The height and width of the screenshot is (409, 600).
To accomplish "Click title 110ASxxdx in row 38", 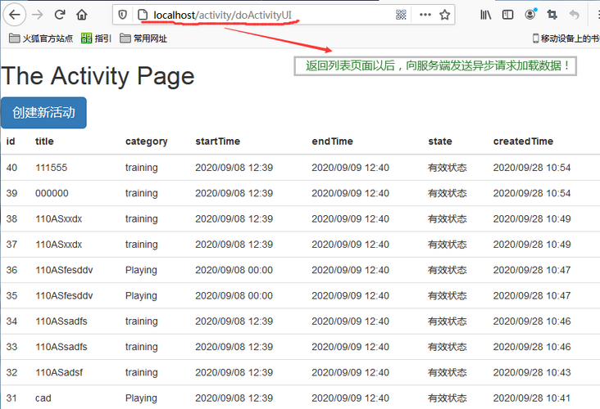I will click(58, 219).
